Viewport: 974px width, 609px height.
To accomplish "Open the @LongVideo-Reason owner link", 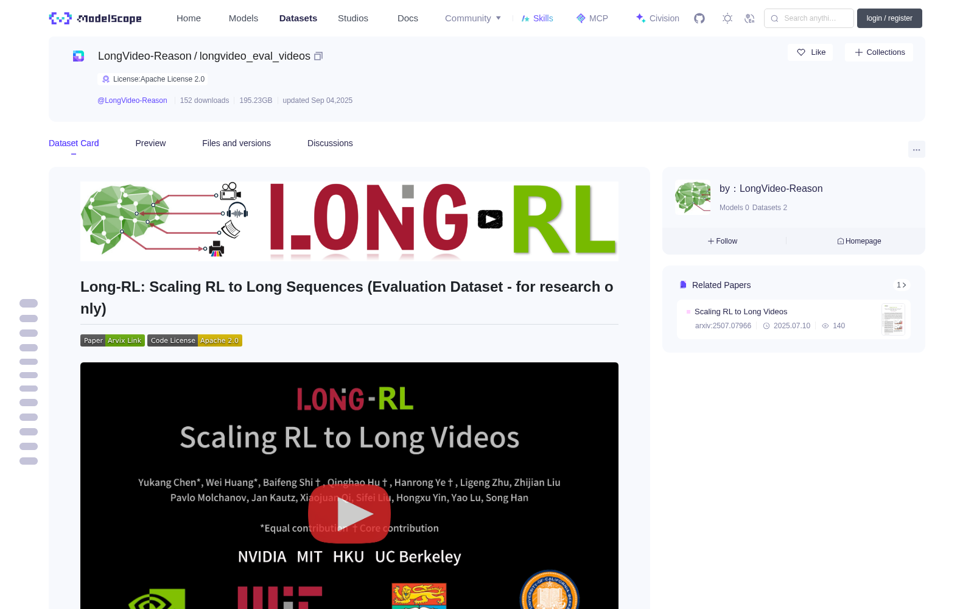I will click(x=132, y=100).
